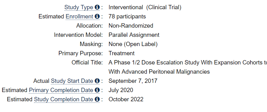Click the Primary Completion Date link
Image resolution: width=267 pixels, height=112 pixels.
tap(61, 90)
